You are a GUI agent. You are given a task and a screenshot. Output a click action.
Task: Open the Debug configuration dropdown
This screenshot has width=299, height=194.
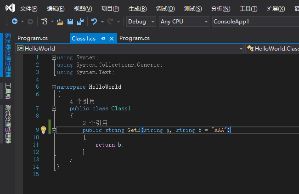(141, 22)
